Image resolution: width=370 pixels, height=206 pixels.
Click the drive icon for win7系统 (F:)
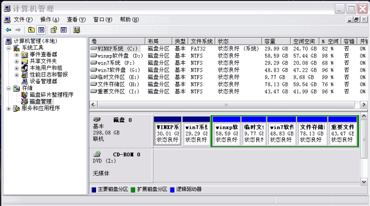click(x=93, y=63)
